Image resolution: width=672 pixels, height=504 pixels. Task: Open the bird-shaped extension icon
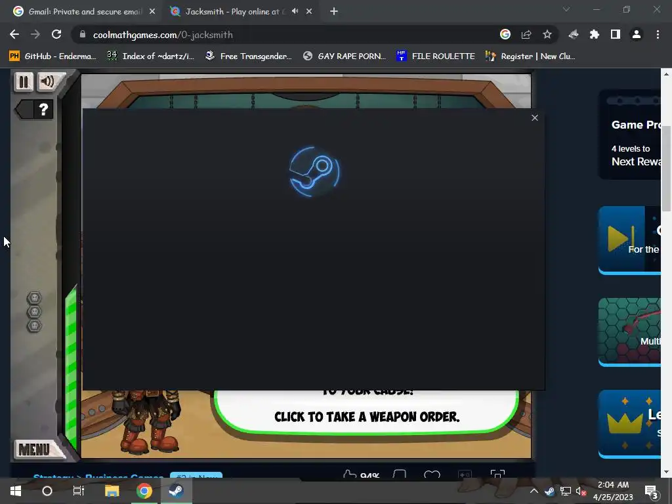pos(574,34)
